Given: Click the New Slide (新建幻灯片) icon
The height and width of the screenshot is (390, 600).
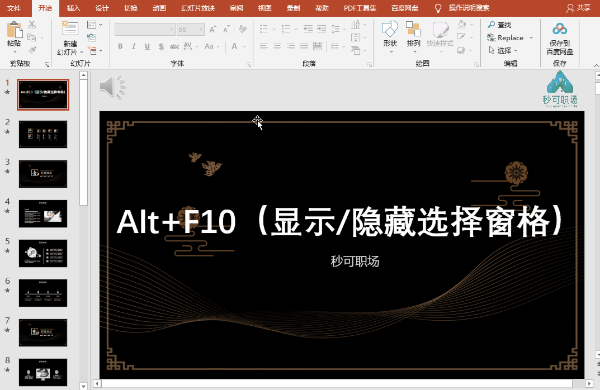Looking at the screenshot, I should pos(69,28).
